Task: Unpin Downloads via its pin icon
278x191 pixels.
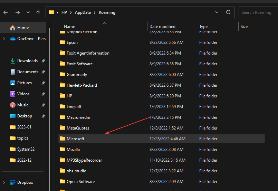Action: click(44, 61)
